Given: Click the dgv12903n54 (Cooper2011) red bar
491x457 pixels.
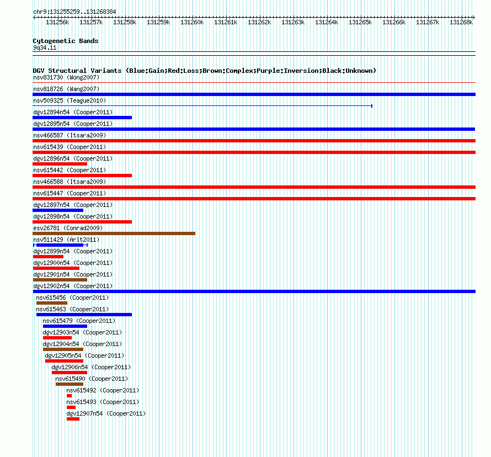Looking at the screenshot, I should [x=57, y=338].
